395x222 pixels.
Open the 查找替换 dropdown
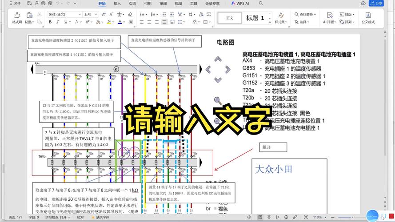[x=305, y=14]
